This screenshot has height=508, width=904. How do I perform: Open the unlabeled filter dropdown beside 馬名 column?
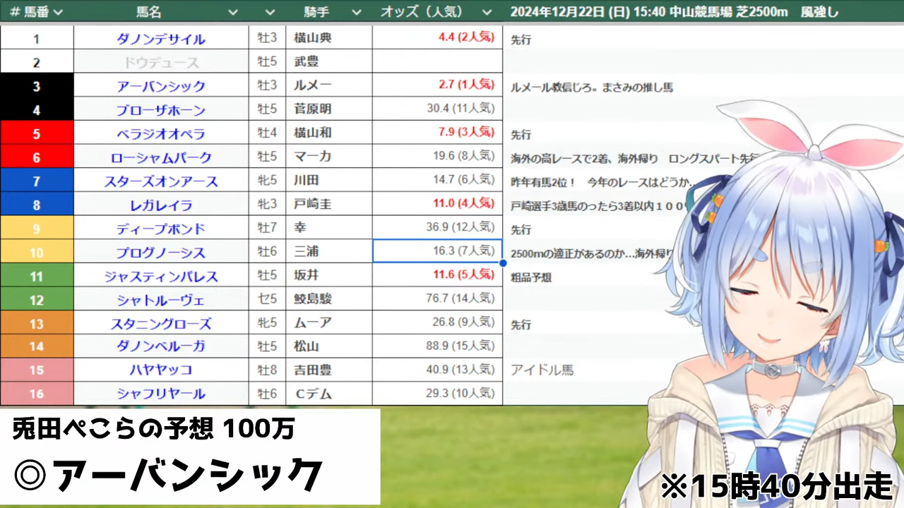tap(270, 12)
